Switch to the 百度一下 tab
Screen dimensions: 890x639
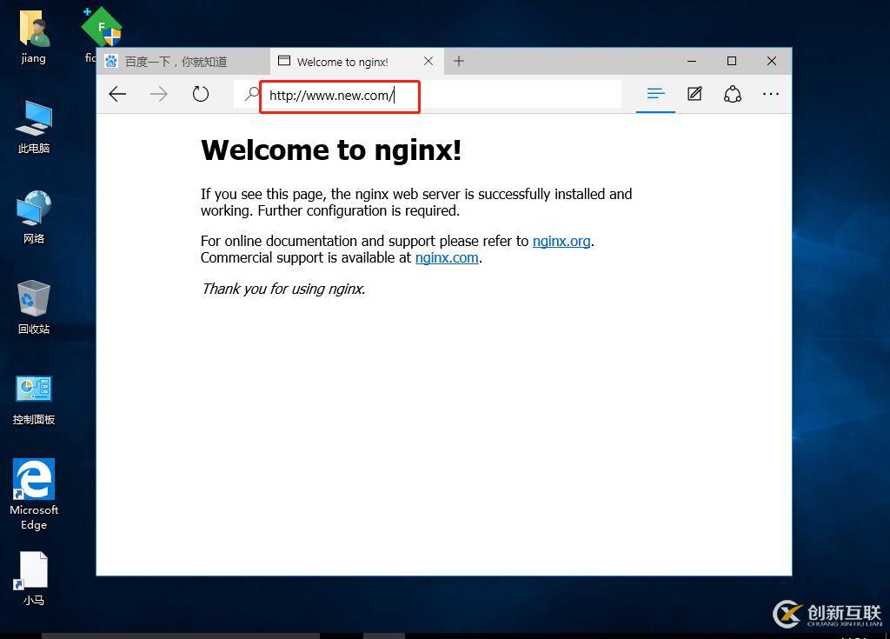pyautogui.click(x=183, y=62)
